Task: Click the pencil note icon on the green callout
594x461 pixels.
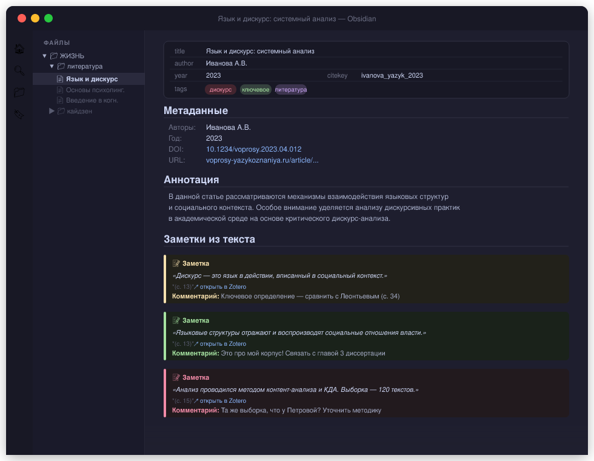Action: point(176,320)
